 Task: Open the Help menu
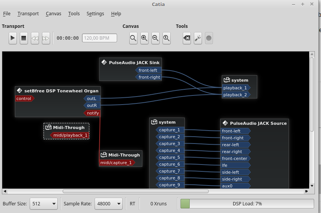116,14
